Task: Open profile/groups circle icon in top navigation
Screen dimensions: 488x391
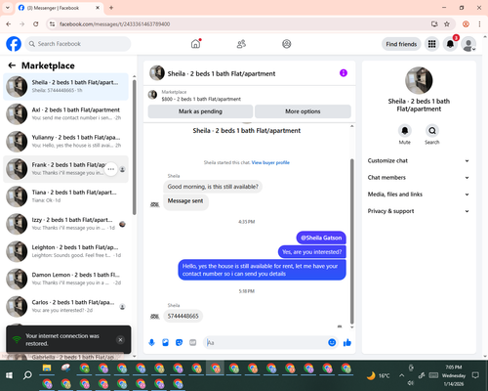Action: point(287,44)
